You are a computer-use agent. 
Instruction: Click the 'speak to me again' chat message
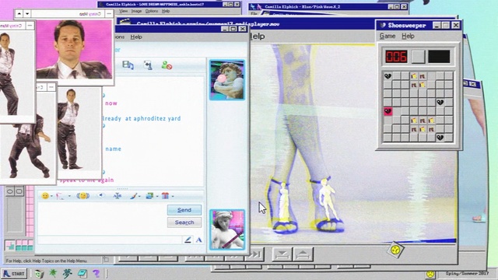[86, 180]
